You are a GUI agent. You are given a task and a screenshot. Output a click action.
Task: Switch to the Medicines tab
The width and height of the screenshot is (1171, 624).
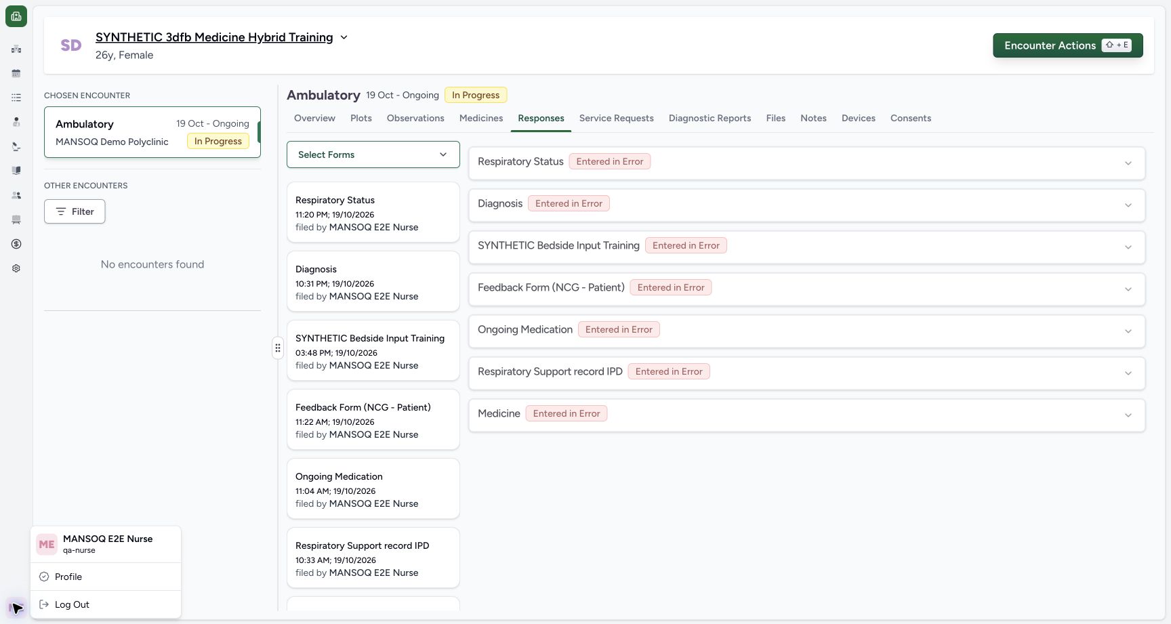[481, 118]
